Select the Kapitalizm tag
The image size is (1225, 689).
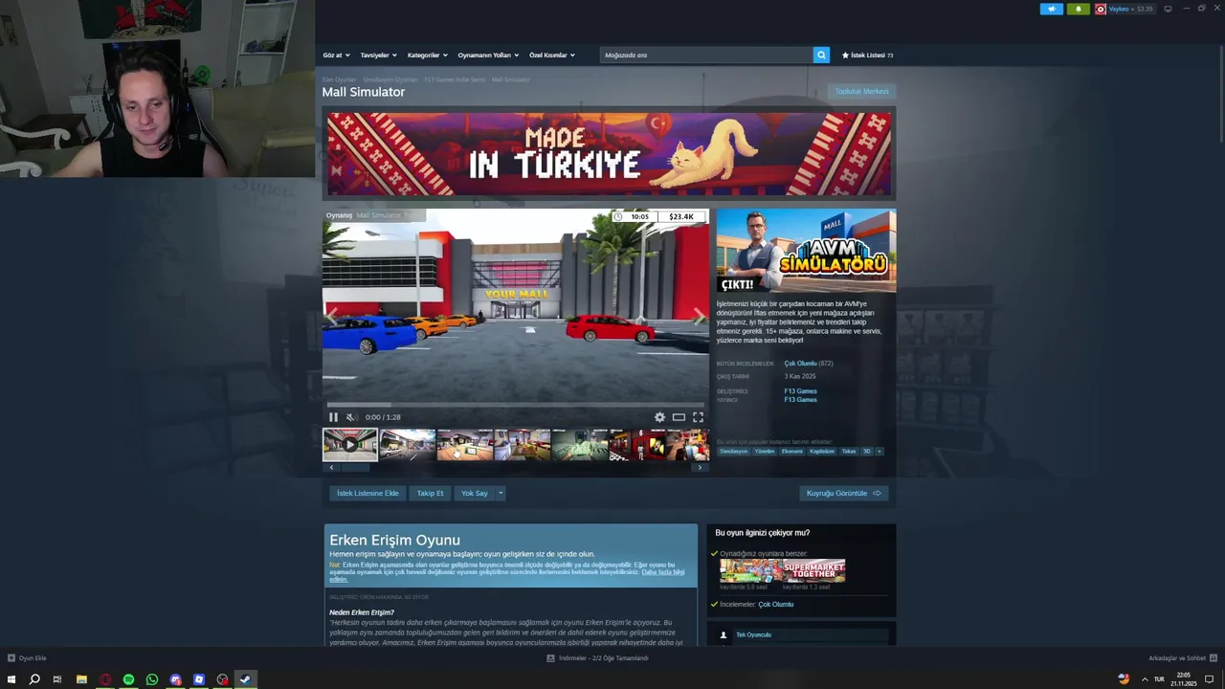pos(822,452)
